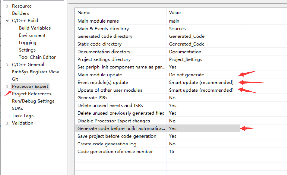The height and width of the screenshot is (175, 287).
Task: Select the Environment page
Action: (32, 35)
